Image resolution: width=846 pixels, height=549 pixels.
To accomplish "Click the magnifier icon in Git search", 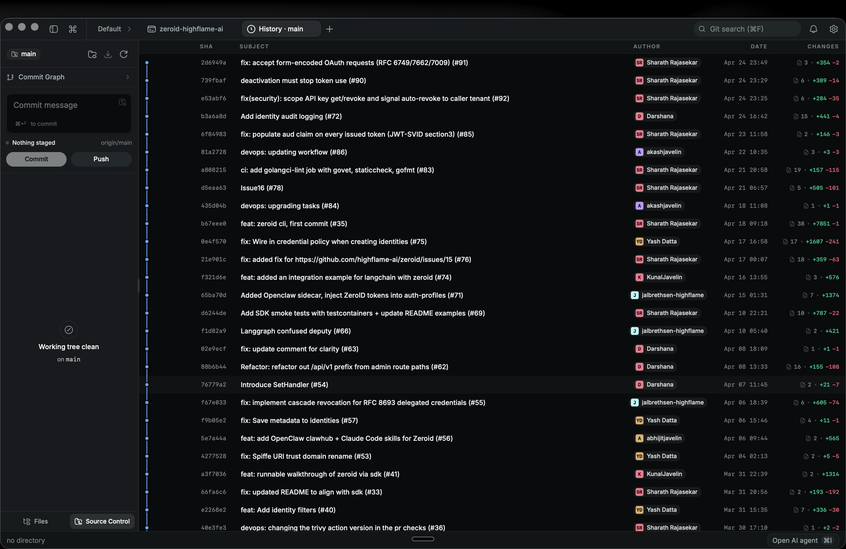I will point(702,29).
